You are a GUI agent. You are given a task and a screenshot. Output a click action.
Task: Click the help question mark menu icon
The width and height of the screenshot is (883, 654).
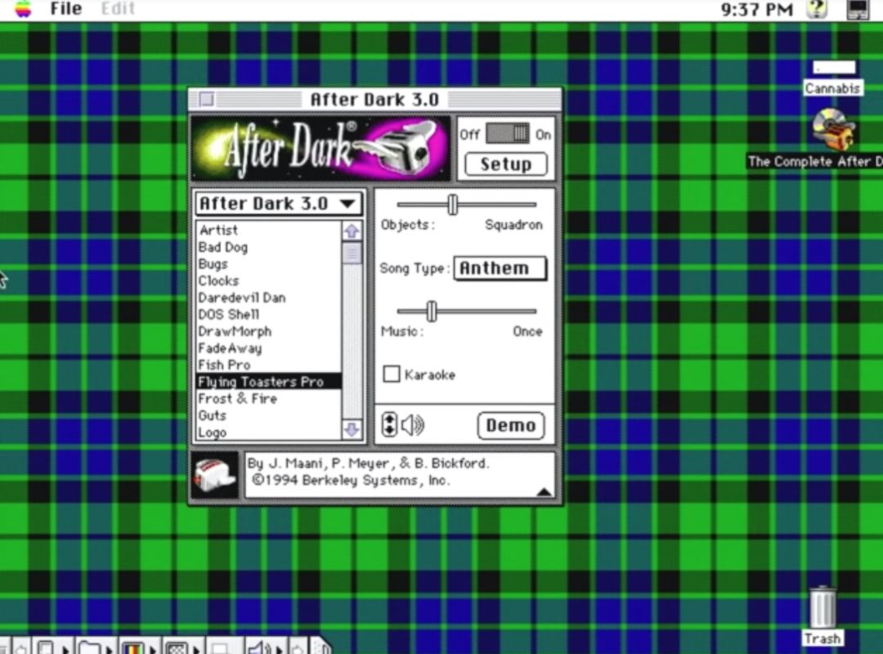pos(817,9)
